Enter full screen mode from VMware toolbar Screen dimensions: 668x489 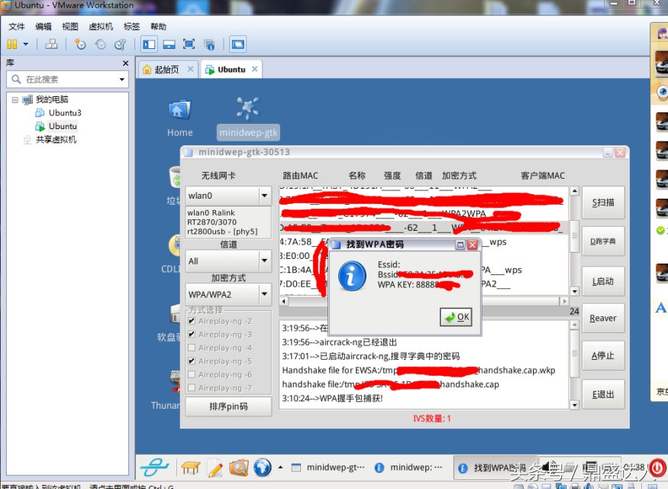coord(187,44)
